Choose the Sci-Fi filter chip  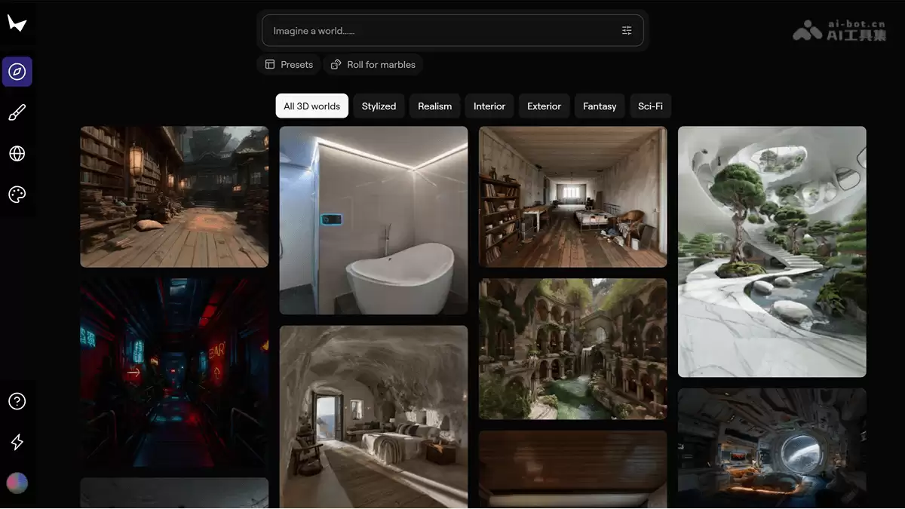650,106
